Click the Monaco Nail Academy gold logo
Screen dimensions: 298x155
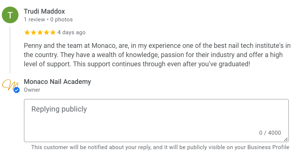9,85
